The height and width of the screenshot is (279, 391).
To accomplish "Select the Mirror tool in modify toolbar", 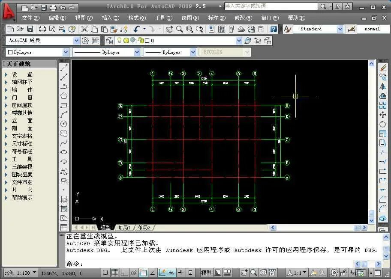I will 383,86.
